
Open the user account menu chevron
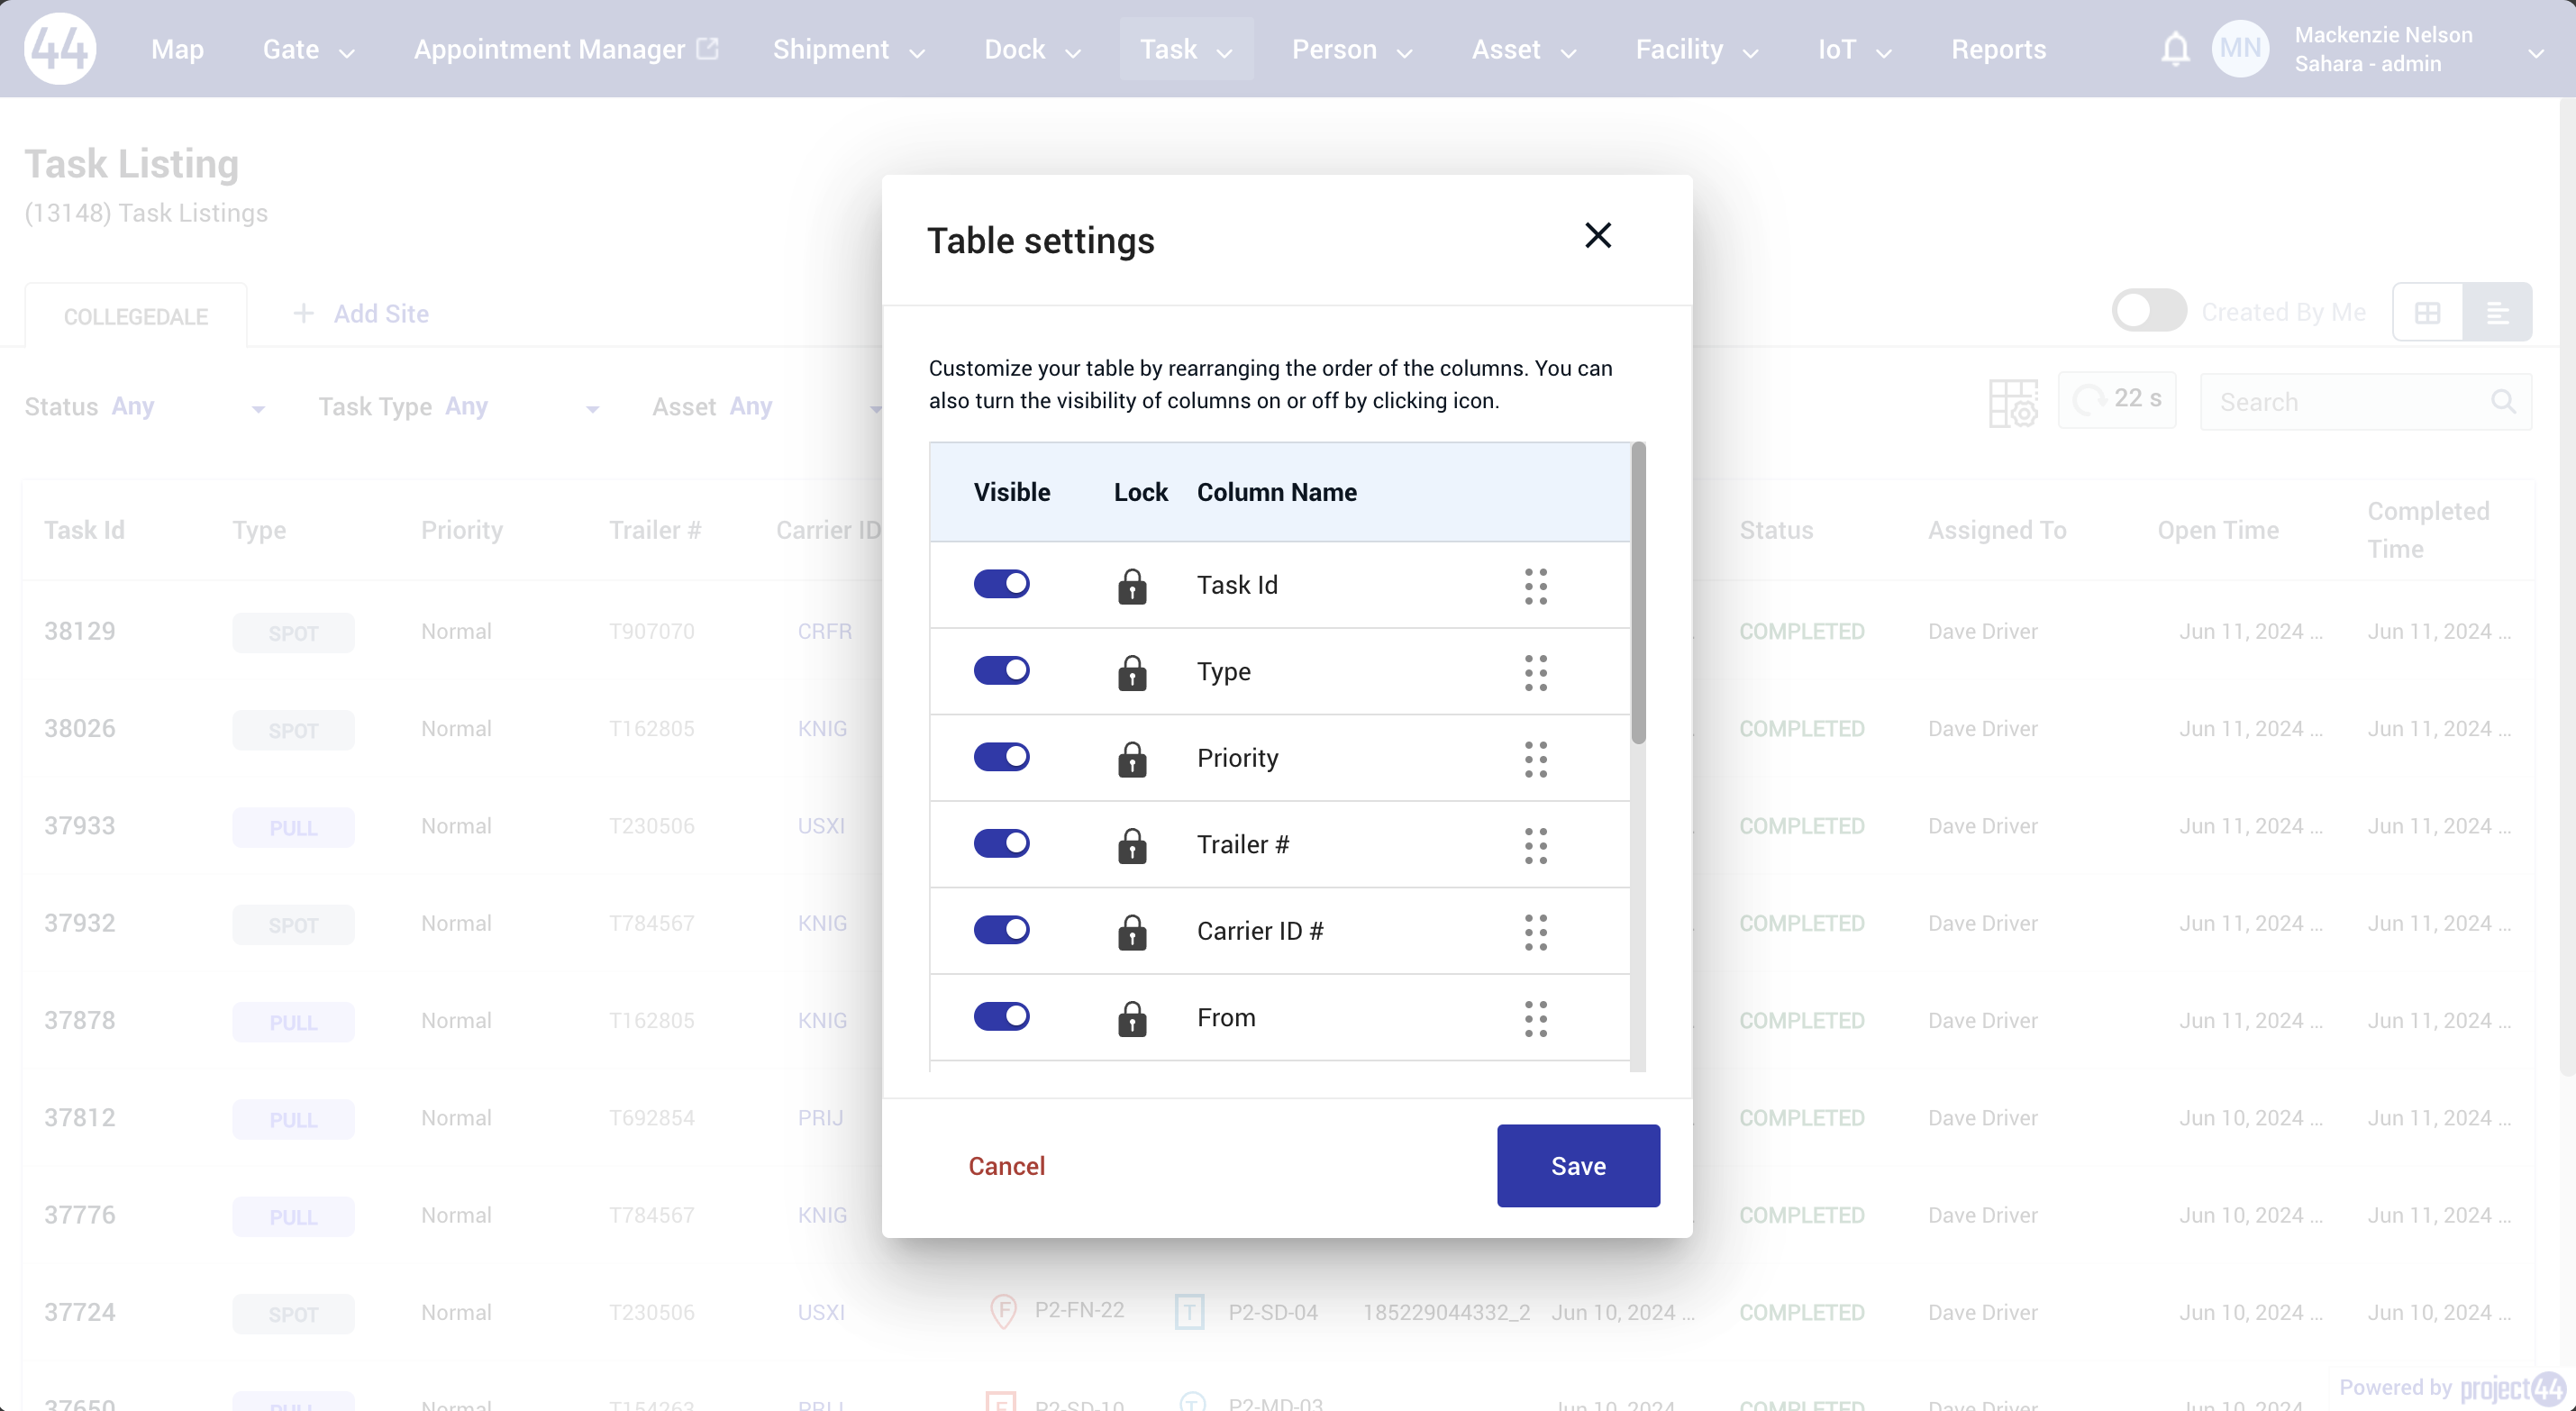(2535, 54)
